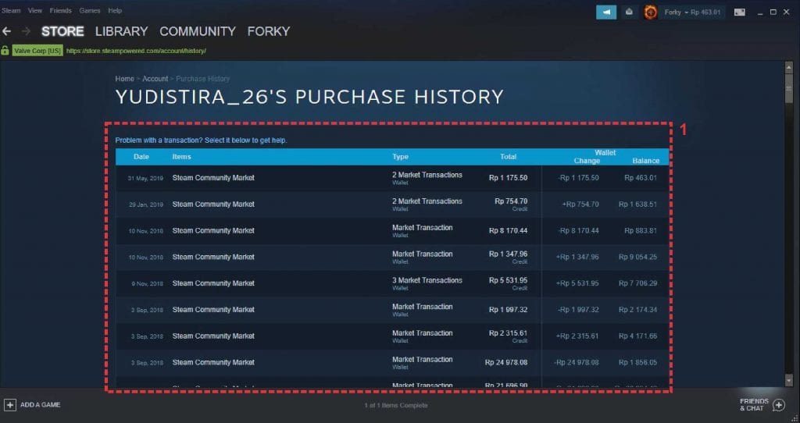The height and width of the screenshot is (423, 800).
Task: Click the Type column header
Action: point(401,157)
